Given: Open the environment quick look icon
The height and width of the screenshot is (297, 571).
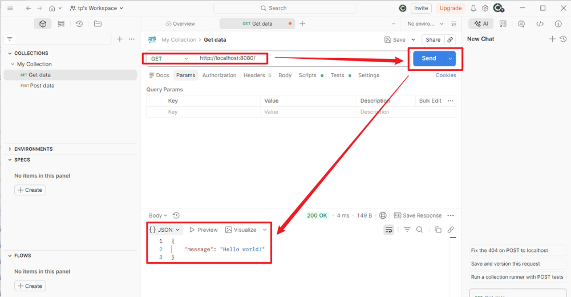Looking at the screenshot, I should pos(453,23).
